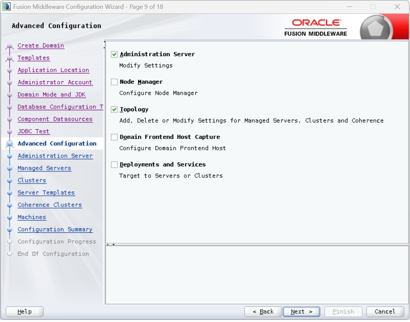The width and height of the screenshot is (410, 322).
Task: Go to Coherence Clusters step
Action: tap(50, 205)
